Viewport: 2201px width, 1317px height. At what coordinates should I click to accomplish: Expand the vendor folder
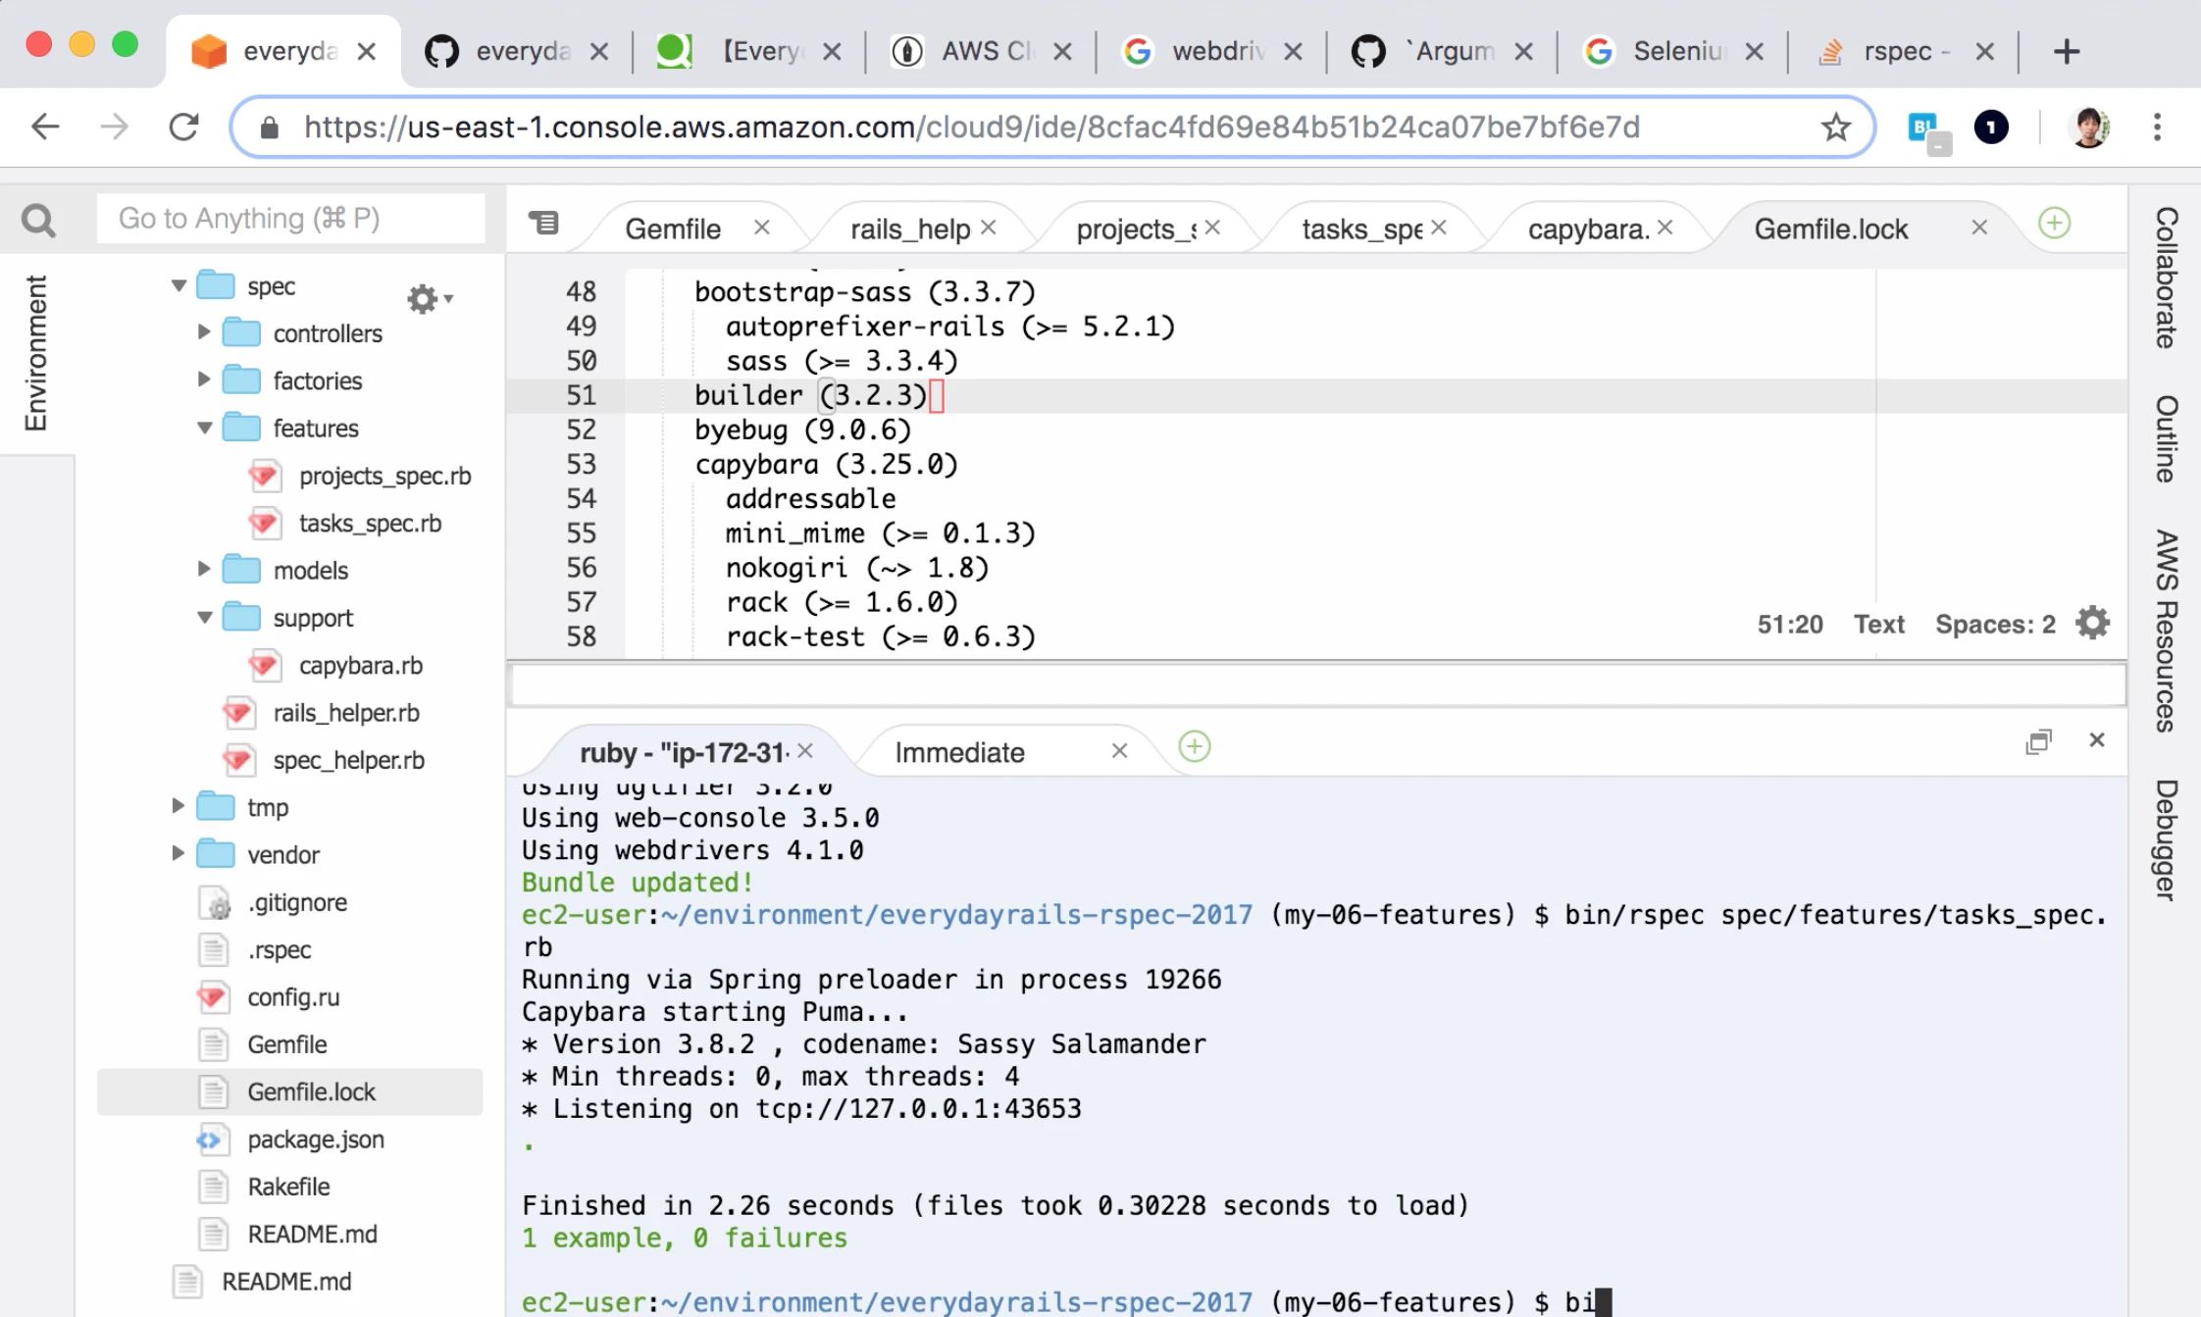click(179, 853)
